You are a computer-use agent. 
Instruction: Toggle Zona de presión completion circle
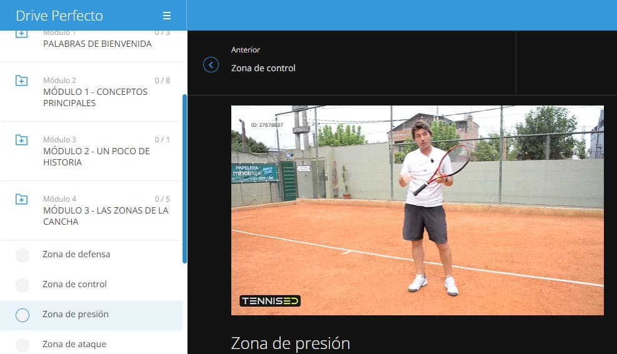point(23,315)
